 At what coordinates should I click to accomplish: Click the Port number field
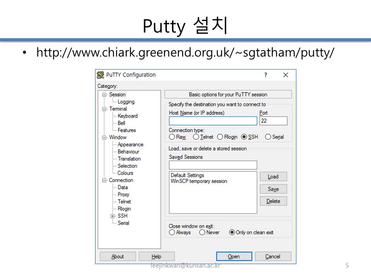pos(273,121)
